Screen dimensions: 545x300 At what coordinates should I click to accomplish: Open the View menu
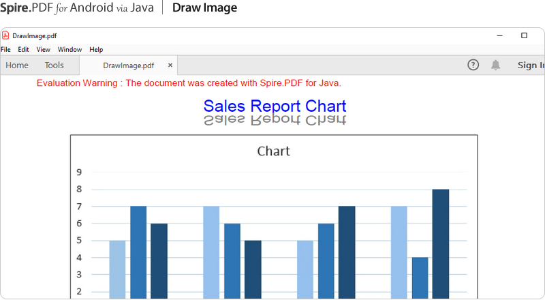coord(44,50)
